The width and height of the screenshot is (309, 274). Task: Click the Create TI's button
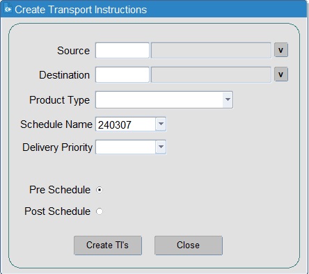108,245
